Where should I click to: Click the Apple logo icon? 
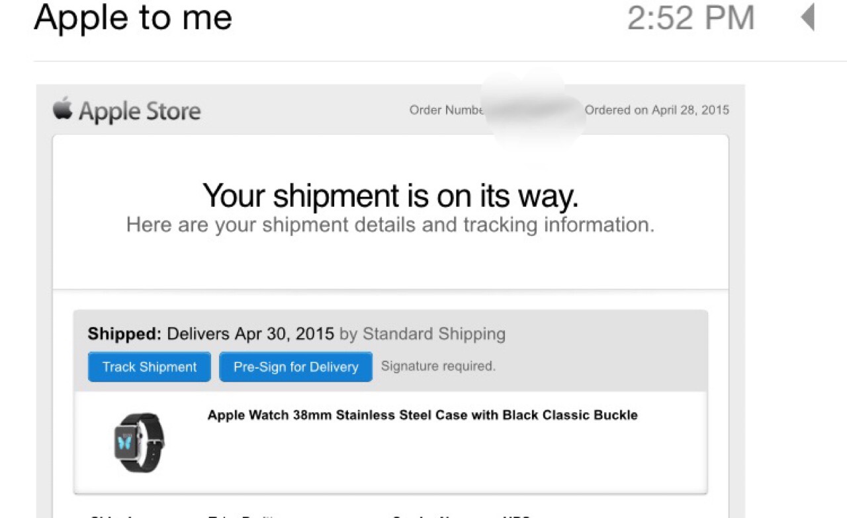62,109
